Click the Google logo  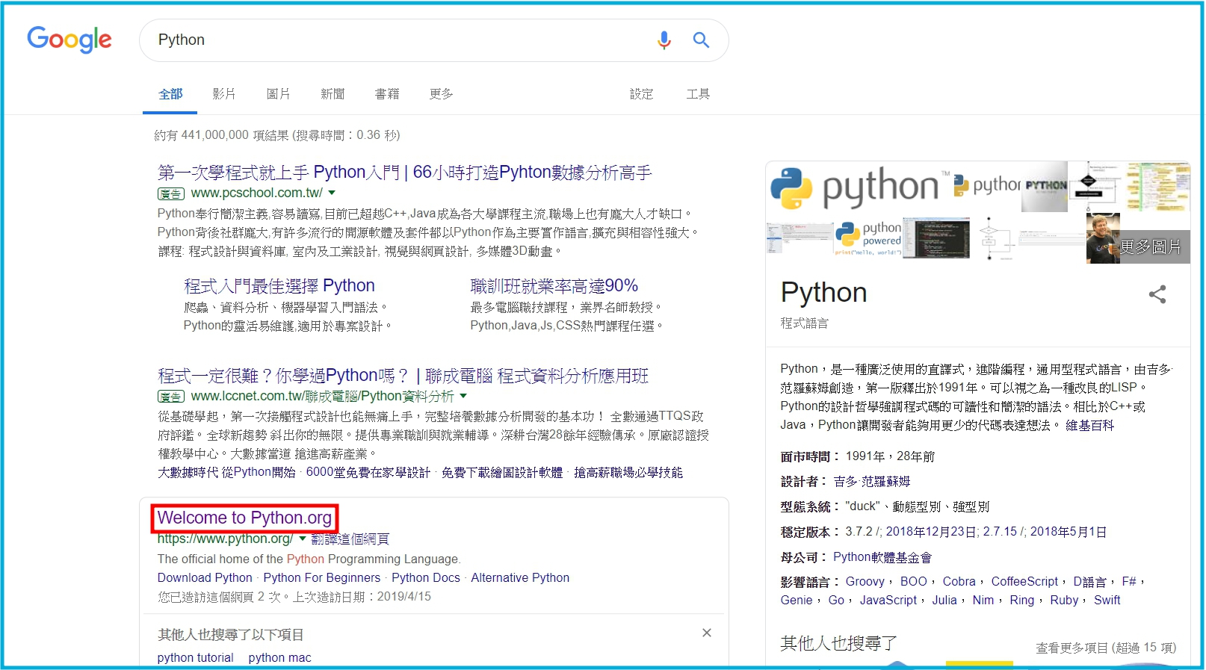coord(69,40)
